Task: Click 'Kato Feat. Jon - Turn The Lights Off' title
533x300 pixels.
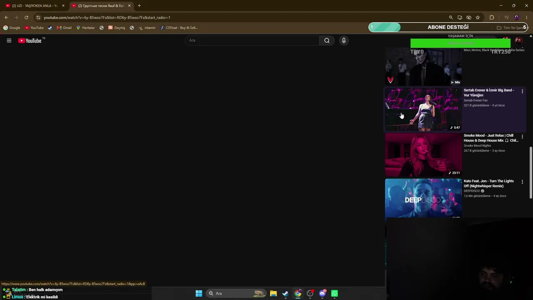Action: (x=489, y=183)
